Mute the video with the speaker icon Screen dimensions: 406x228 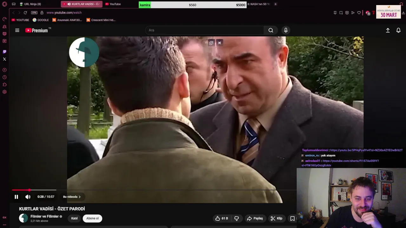tap(28, 197)
